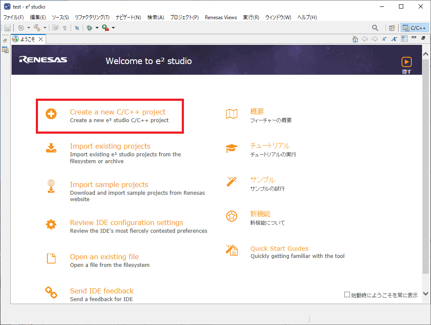The image size is (431, 325).
Task: Click the hammer Build icon
Action: 37,28
